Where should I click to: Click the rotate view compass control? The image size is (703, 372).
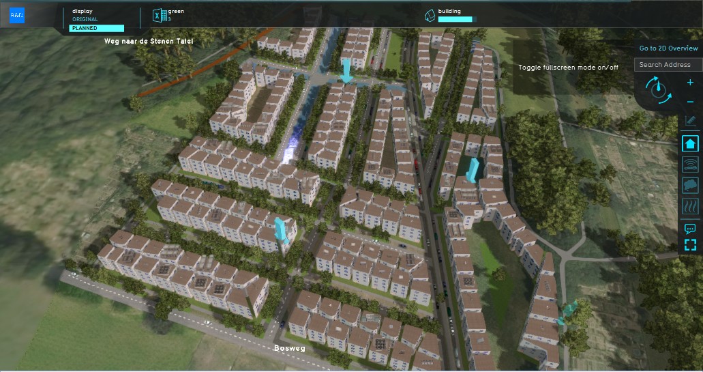pos(657,91)
